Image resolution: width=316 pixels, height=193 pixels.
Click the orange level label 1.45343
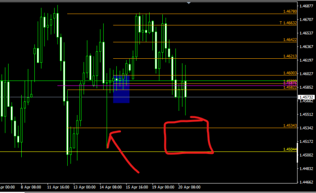point(290,126)
